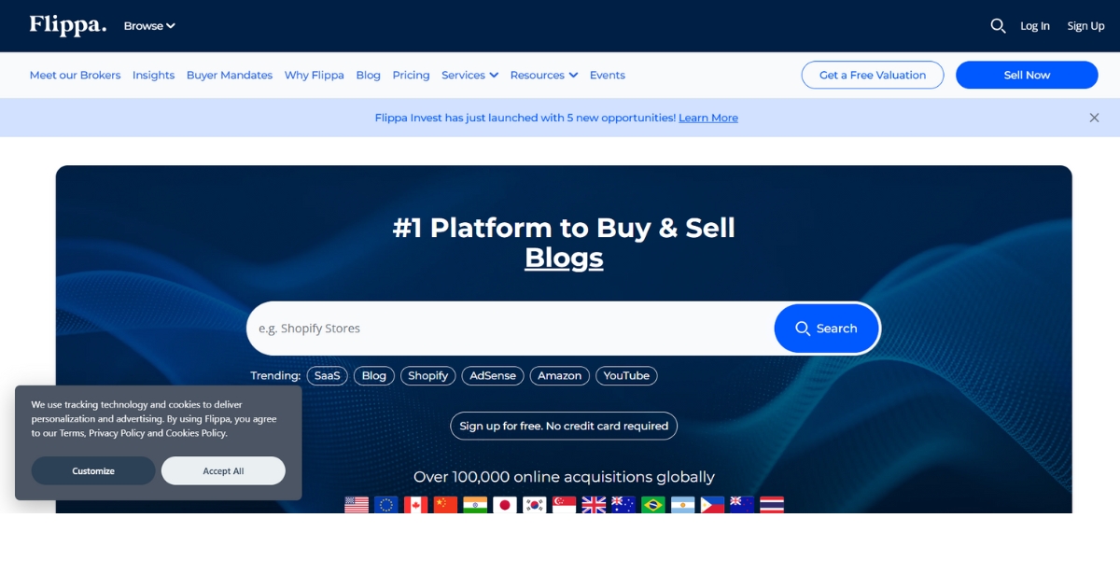Click the United States flag
Screen dimensions: 1120x588
tap(357, 505)
